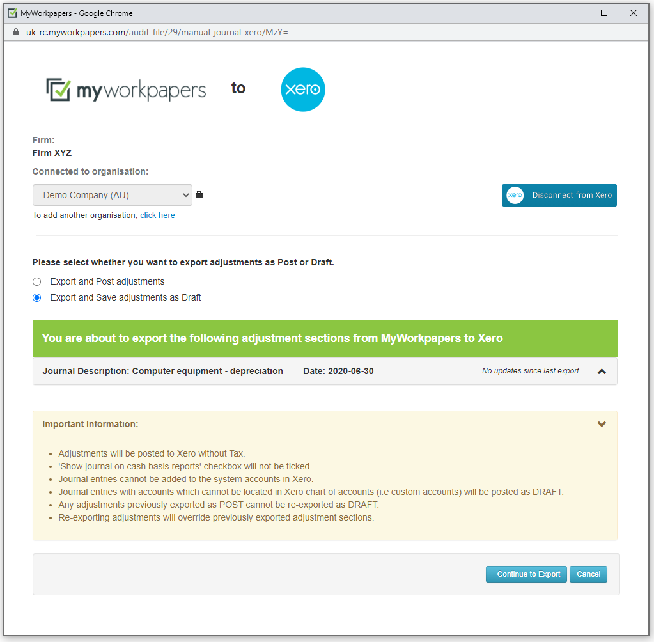Click the MyWorkpapers logo
654x642 pixels.
(x=126, y=90)
